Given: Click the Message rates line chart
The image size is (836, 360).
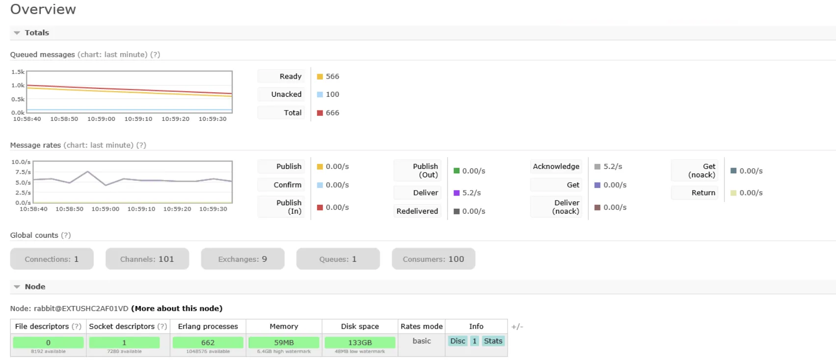Looking at the screenshot, I should (130, 182).
